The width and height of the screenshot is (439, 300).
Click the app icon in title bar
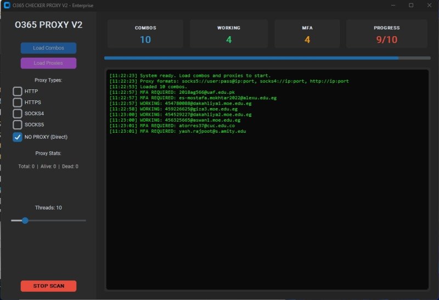(7, 5)
